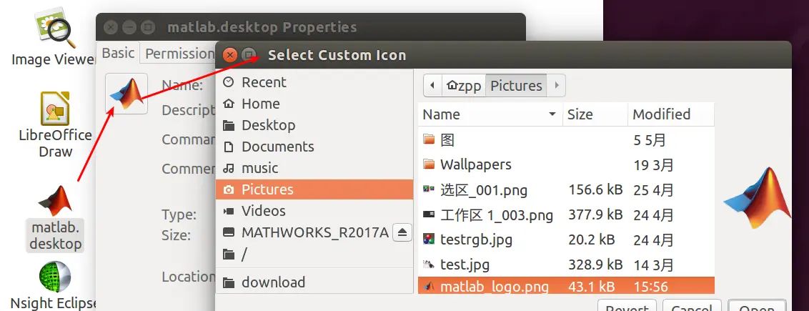809x311 pixels.
Task: Open the download bookmark in sidebar
Action: pyautogui.click(x=314, y=282)
